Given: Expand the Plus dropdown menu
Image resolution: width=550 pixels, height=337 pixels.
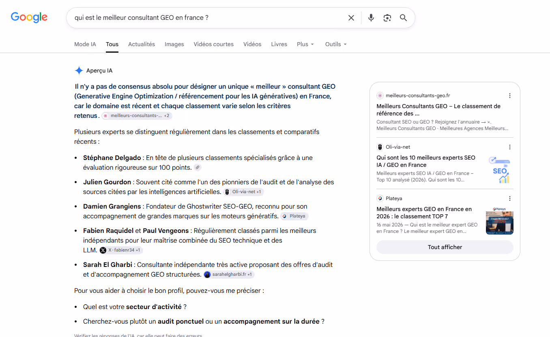Looking at the screenshot, I should point(305,44).
